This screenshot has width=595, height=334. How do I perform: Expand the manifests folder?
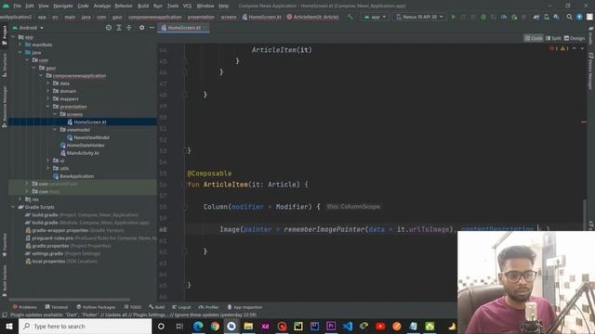[20, 45]
